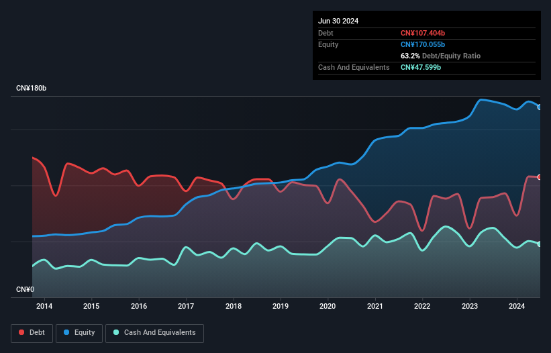Click the teal Cash legend dot
The width and height of the screenshot is (551, 353).
point(116,332)
